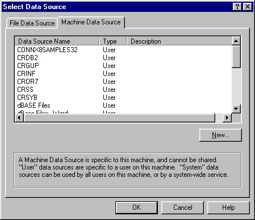Image resolution: width=255 pixels, height=220 pixels.
Task: Click the vertical scrollbar down arrow
Action: point(236,109)
